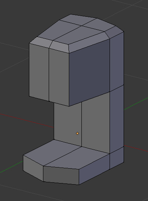Select the leftmost sloped bevel on the top
Image resolution: width=148 pixels, height=201 pixels.
(x=41, y=42)
